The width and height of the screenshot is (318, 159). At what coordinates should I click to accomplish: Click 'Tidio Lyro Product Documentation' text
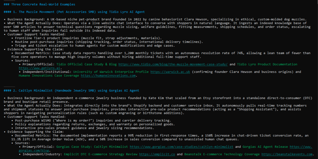pyautogui.click(x=267, y=64)
